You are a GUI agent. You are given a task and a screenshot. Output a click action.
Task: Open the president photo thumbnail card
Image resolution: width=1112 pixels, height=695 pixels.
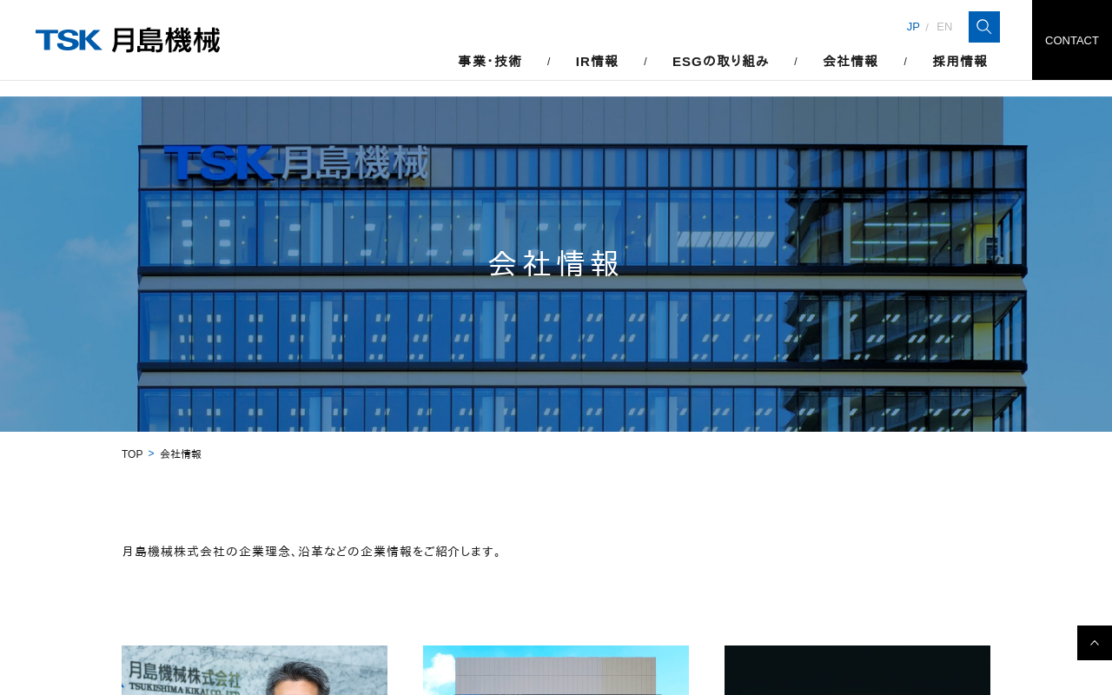tap(255, 670)
